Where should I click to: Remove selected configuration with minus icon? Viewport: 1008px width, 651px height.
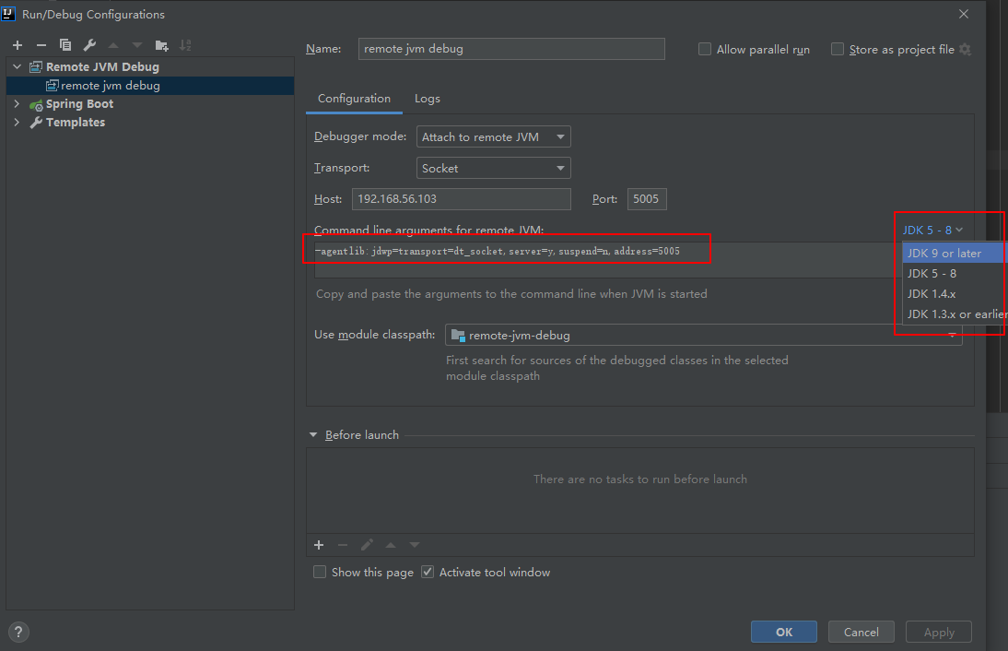point(41,45)
